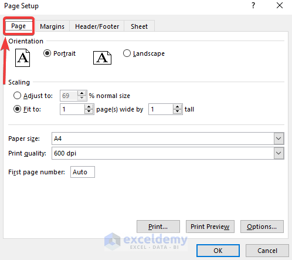
Task: Click the landscape page orientation icon
Action: (x=102, y=58)
